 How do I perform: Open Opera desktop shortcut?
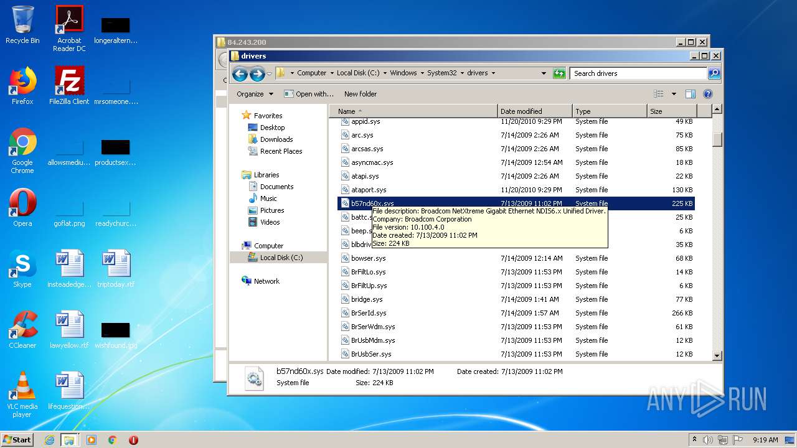click(x=22, y=208)
